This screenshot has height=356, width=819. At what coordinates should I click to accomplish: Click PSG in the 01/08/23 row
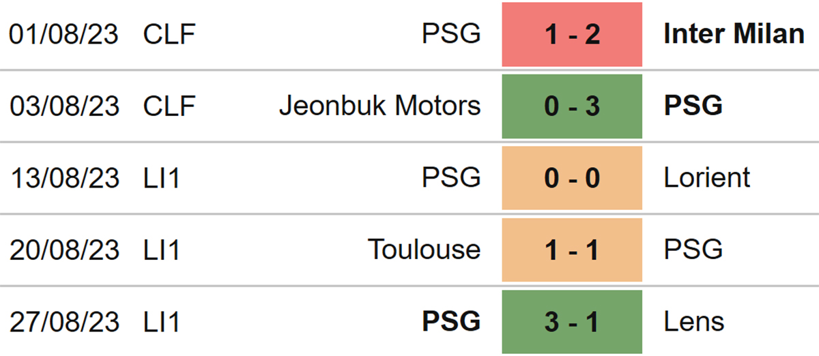click(451, 34)
